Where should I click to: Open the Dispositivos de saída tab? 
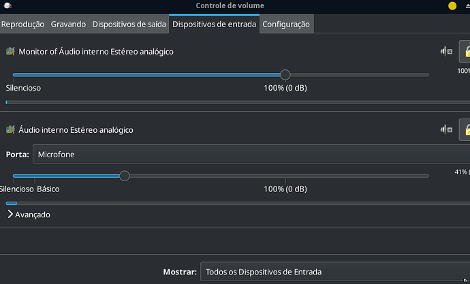(x=129, y=25)
